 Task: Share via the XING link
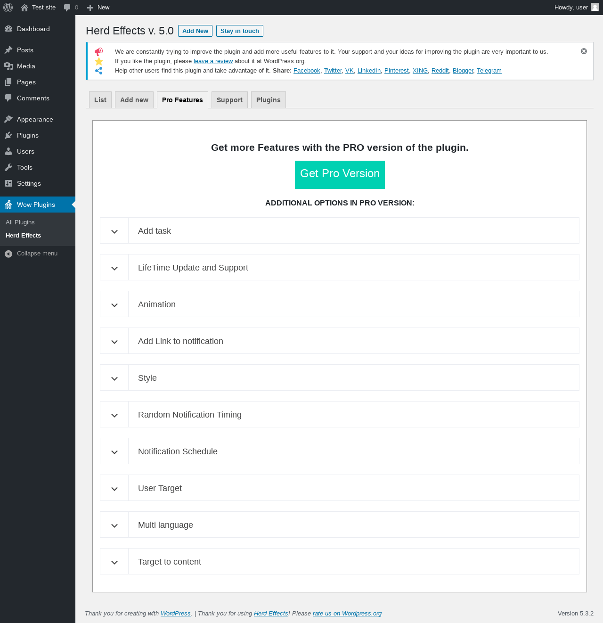point(420,71)
